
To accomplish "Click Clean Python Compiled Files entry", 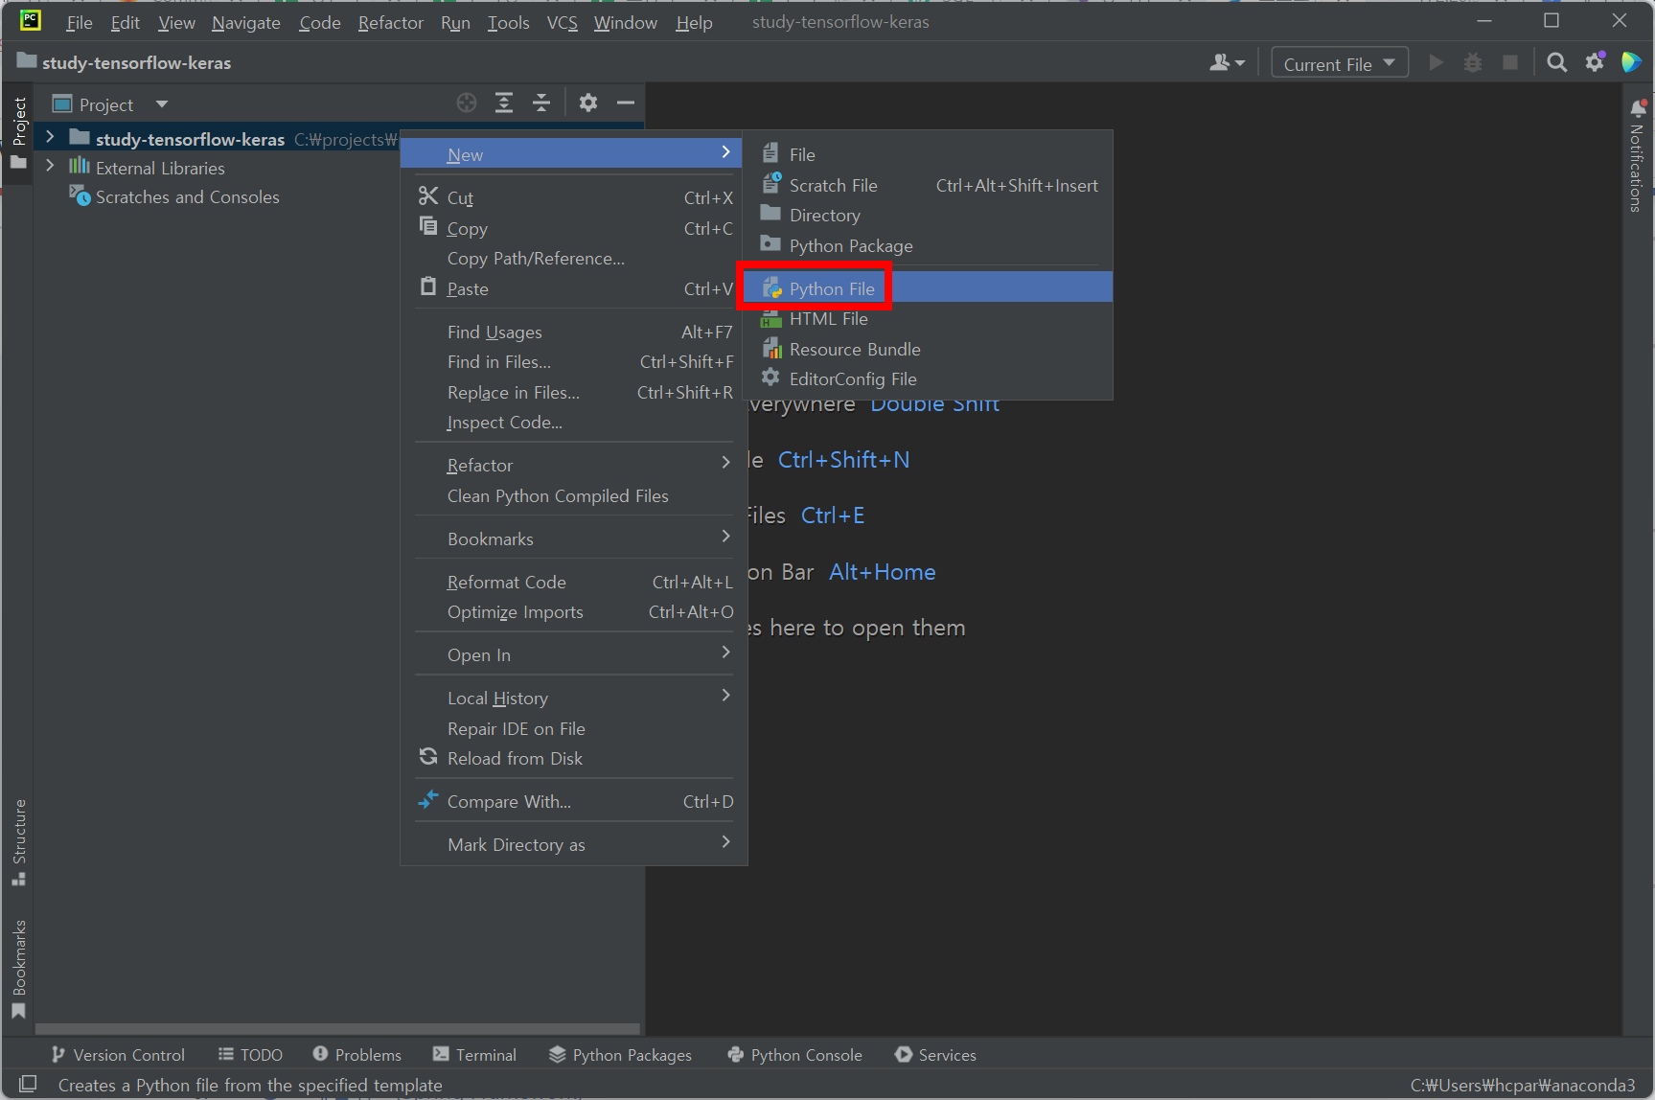I will [574, 495].
